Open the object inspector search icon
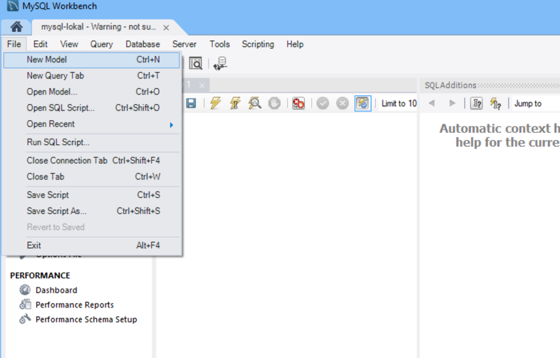Viewport: 560px width, 358px height. coord(195,63)
